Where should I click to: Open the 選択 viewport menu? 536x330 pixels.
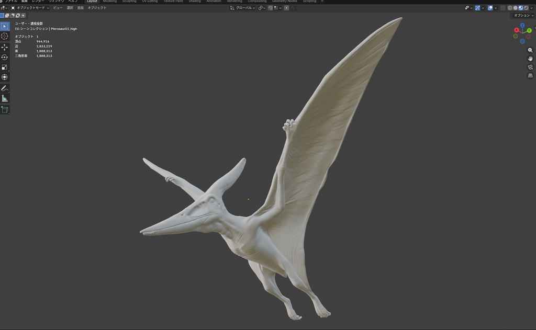(70, 7)
